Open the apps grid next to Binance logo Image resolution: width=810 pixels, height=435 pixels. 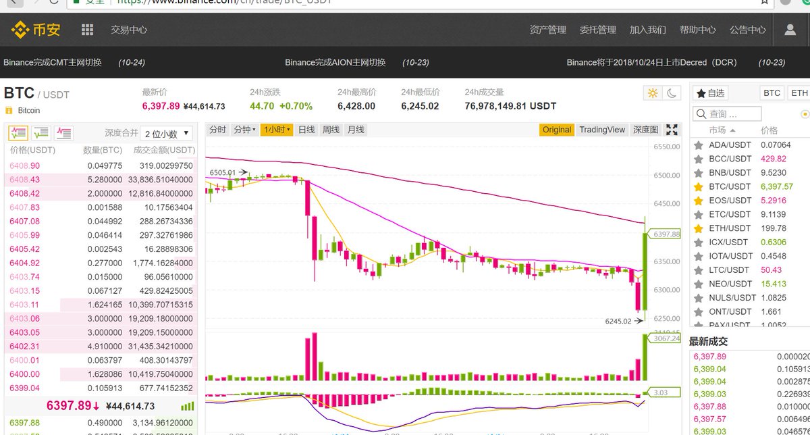click(x=86, y=30)
